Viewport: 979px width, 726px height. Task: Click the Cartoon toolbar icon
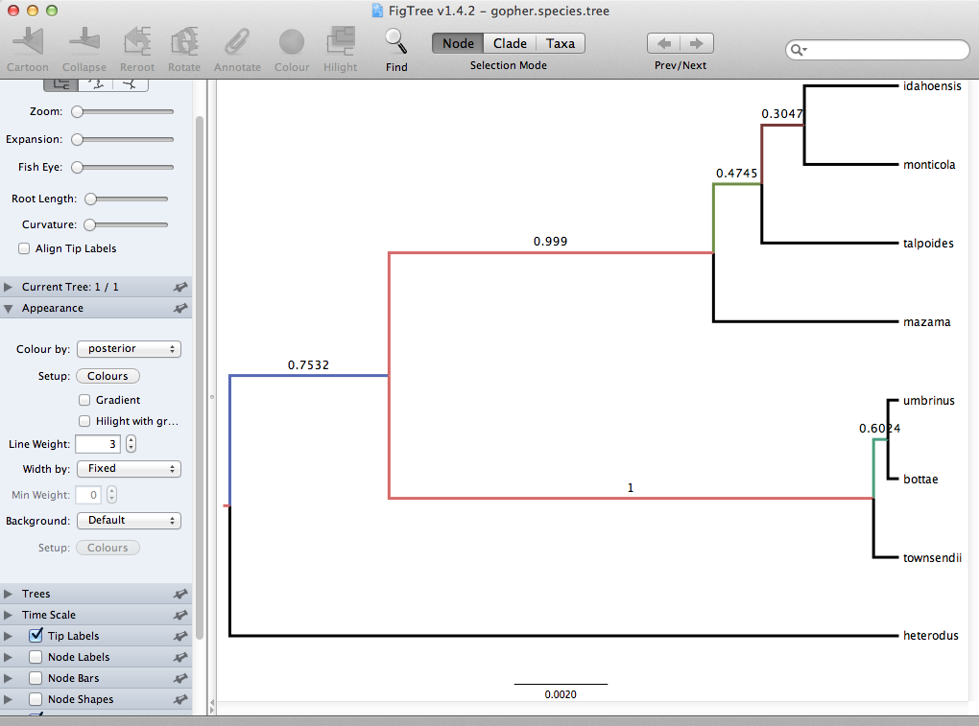click(28, 42)
